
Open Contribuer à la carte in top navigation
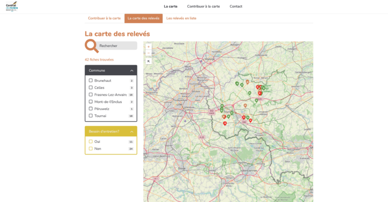pos(203,7)
